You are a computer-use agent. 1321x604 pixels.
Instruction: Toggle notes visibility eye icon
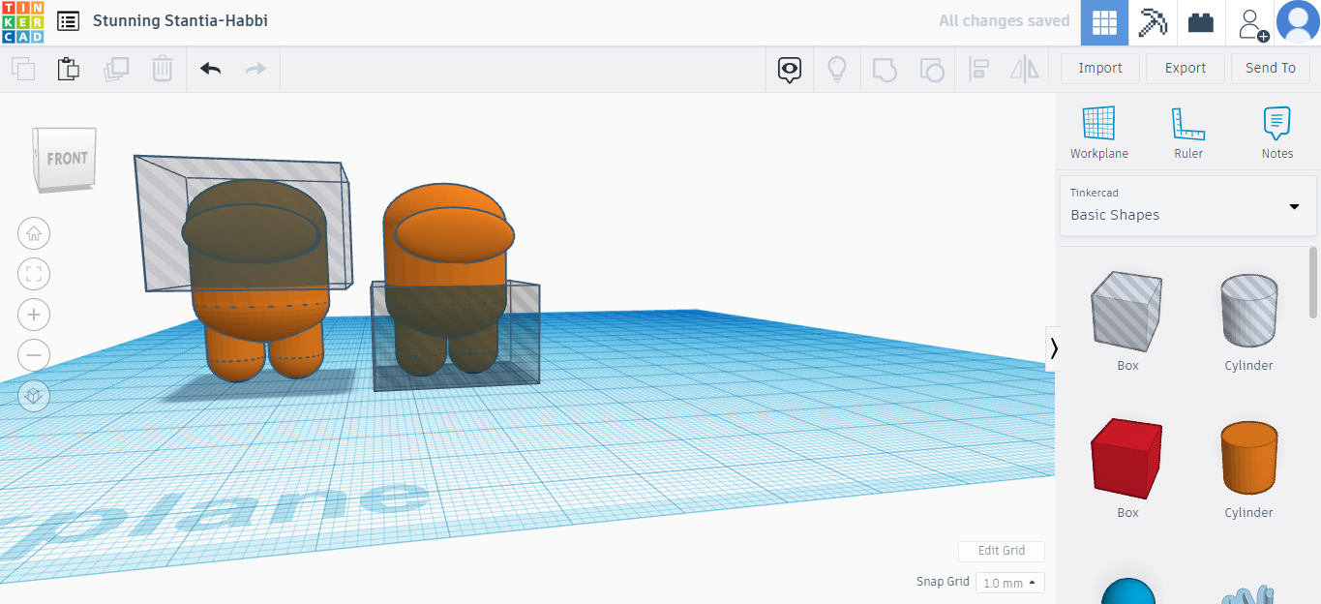click(x=790, y=69)
